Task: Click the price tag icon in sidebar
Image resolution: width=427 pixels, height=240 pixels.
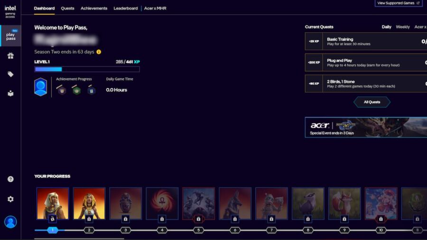Action: 10,74
